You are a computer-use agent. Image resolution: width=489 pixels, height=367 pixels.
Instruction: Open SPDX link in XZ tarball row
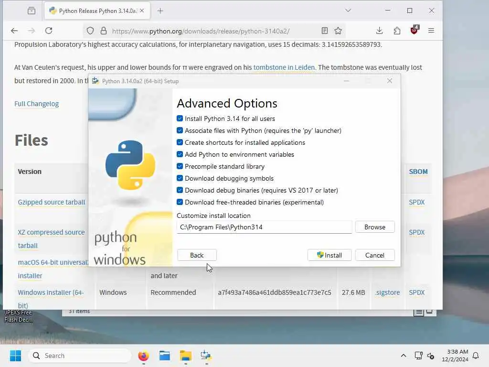tap(416, 232)
